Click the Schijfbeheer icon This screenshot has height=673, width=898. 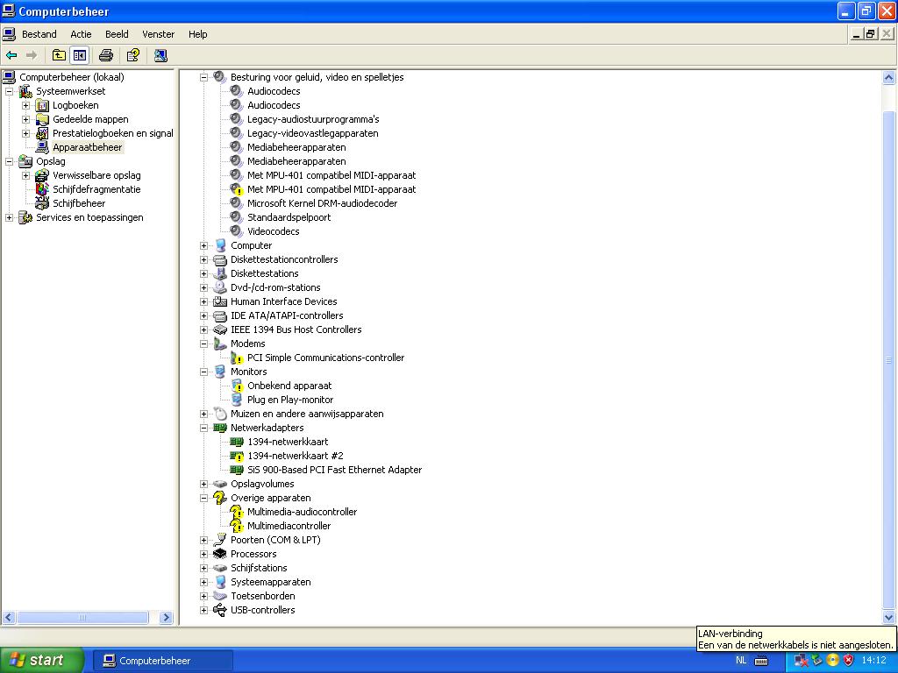[x=42, y=203]
